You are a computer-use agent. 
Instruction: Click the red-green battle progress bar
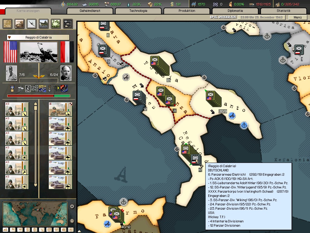[39, 96]
